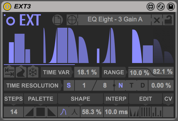Click the save preset disk icon

coord(171,7)
